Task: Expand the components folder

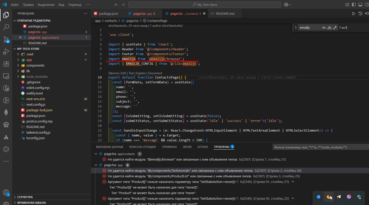Action: point(35,65)
